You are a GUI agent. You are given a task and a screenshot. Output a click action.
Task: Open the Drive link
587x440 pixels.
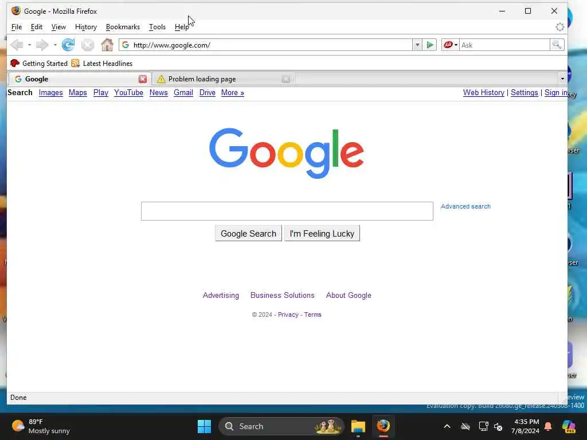coord(207,93)
